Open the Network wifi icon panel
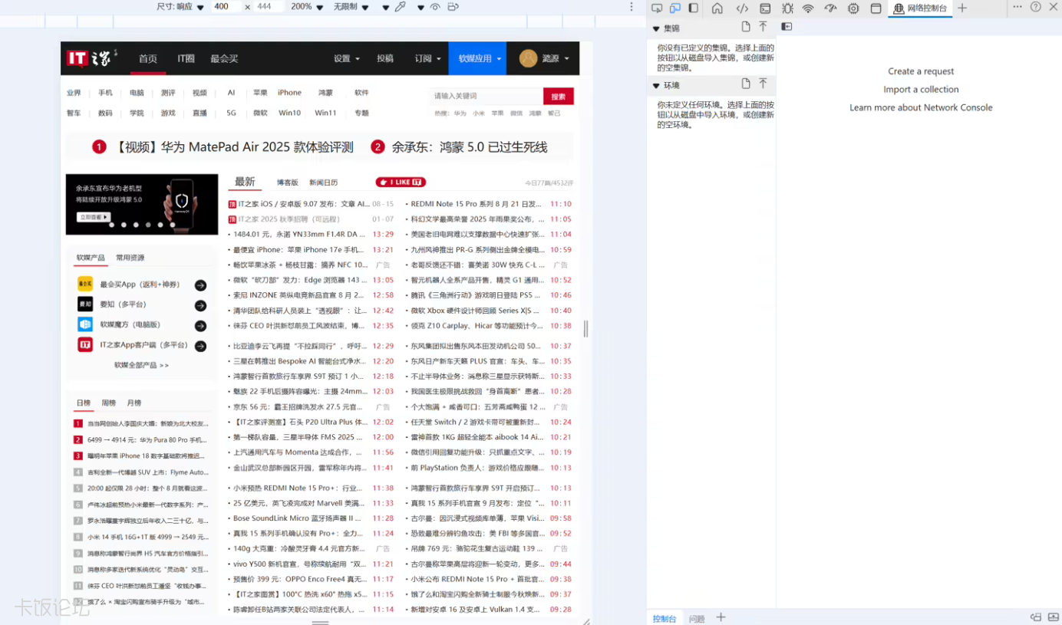The image size is (1062, 625). click(x=808, y=8)
